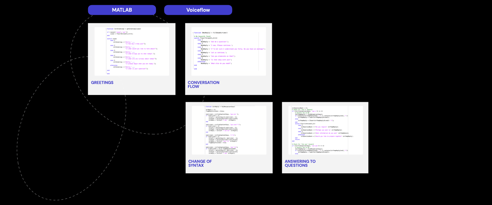Select the GREETINGS label
Viewport: 492px width, 205px height.
pyautogui.click(x=102, y=82)
